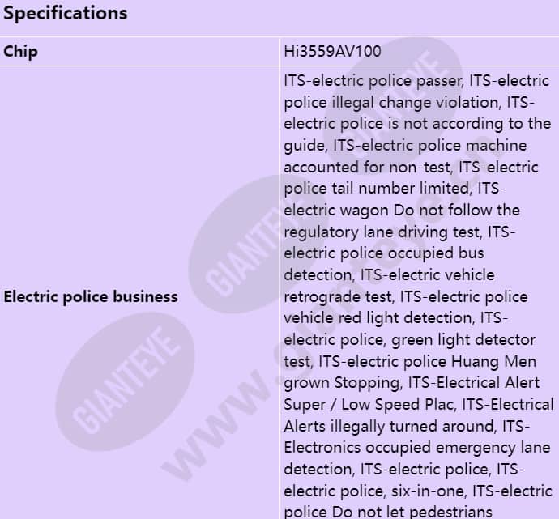Click the phrase 'illegal change violation'
This screenshot has width=559, height=519.
pos(415,103)
